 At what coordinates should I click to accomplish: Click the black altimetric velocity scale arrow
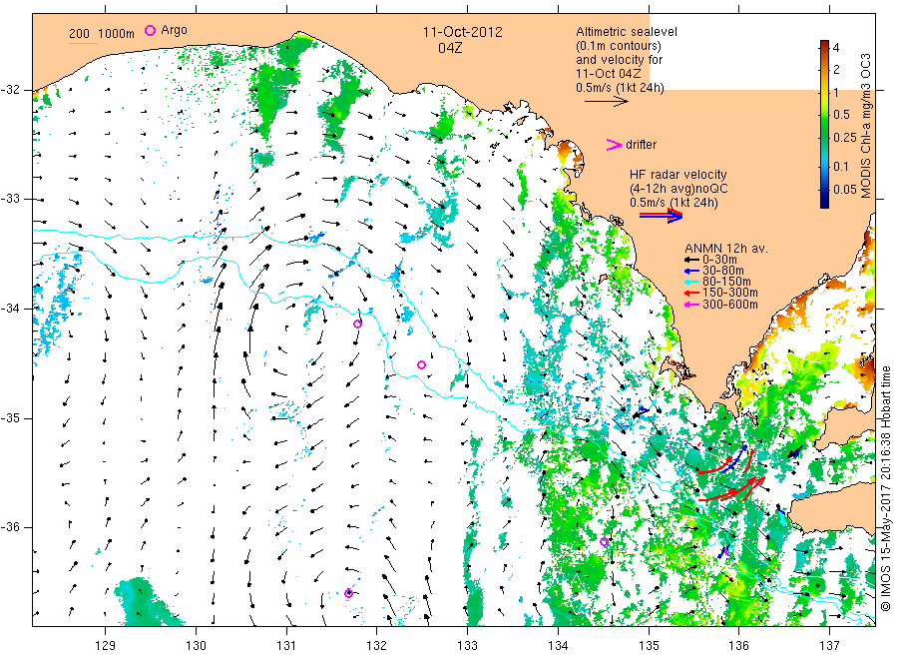(x=606, y=102)
